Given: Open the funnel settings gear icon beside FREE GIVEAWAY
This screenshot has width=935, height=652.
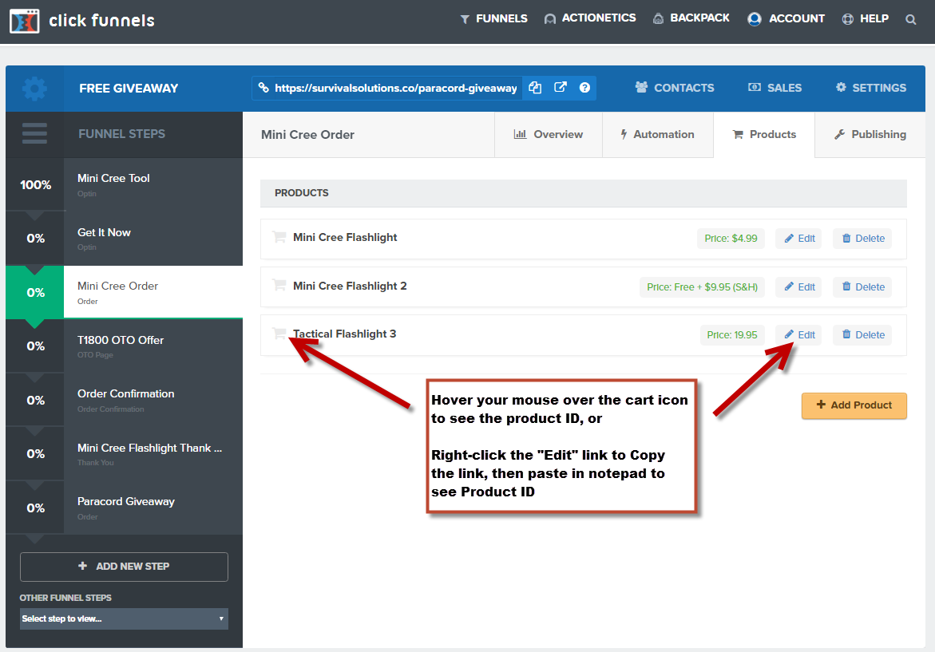Looking at the screenshot, I should 34,89.
